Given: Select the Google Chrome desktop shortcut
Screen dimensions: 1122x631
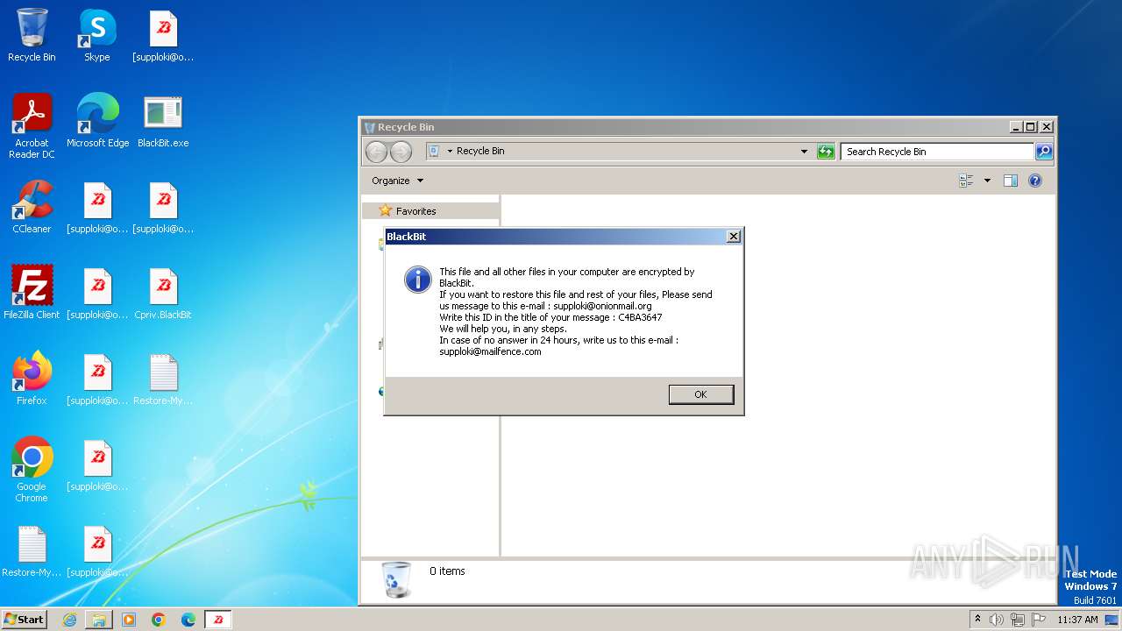Looking at the screenshot, I should [x=32, y=470].
